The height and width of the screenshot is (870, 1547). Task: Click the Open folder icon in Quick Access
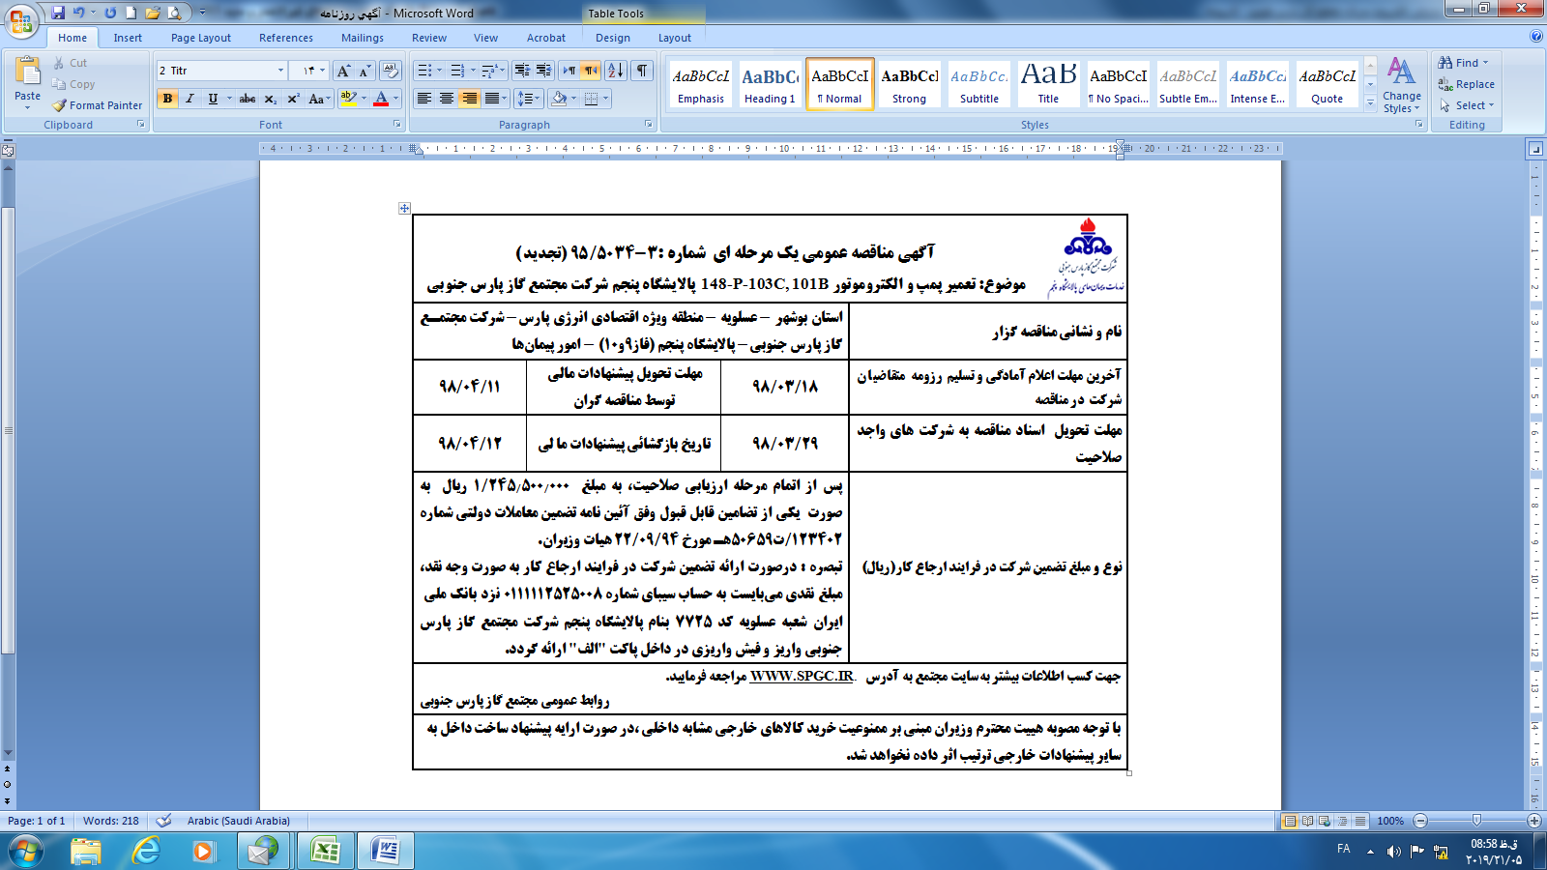(x=153, y=13)
